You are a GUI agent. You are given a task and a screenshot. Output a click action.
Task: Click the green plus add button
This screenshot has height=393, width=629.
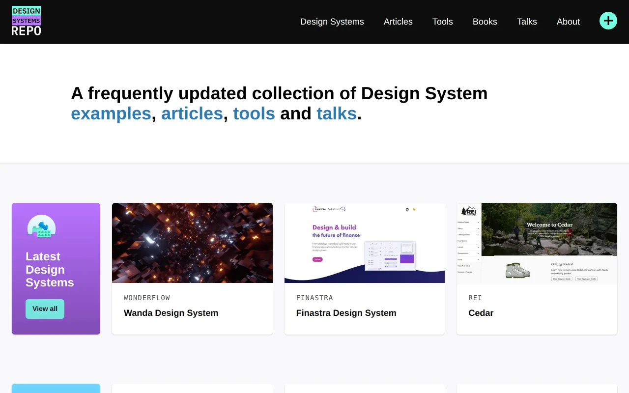tap(608, 21)
